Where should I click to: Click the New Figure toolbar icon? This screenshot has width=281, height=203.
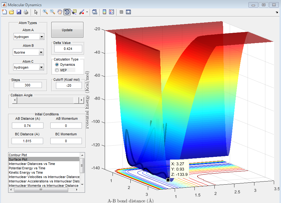4,12
